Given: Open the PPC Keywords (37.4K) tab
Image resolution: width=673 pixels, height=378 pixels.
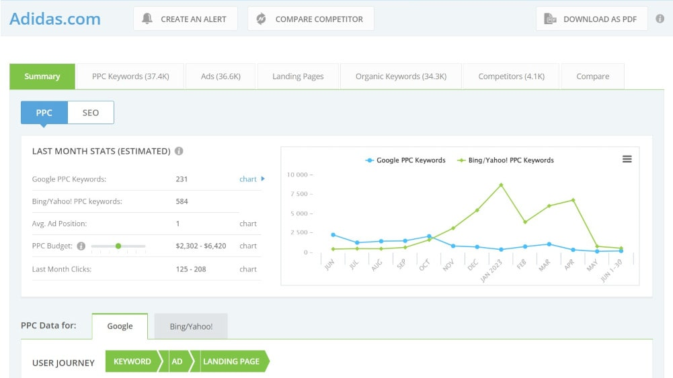Looking at the screenshot, I should tap(130, 77).
